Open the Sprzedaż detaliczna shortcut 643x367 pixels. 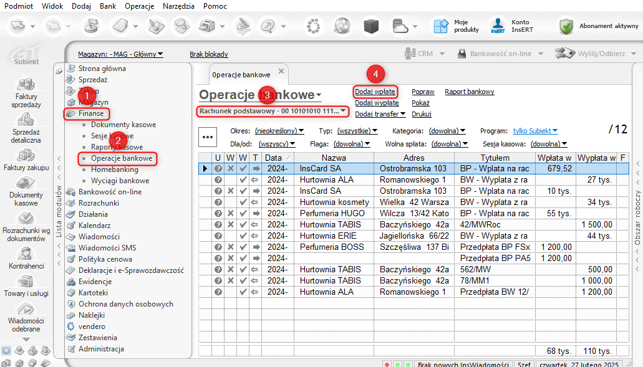(x=26, y=128)
